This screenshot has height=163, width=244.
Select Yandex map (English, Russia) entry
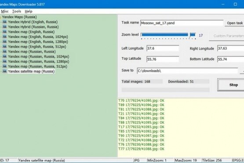(x=31, y=32)
